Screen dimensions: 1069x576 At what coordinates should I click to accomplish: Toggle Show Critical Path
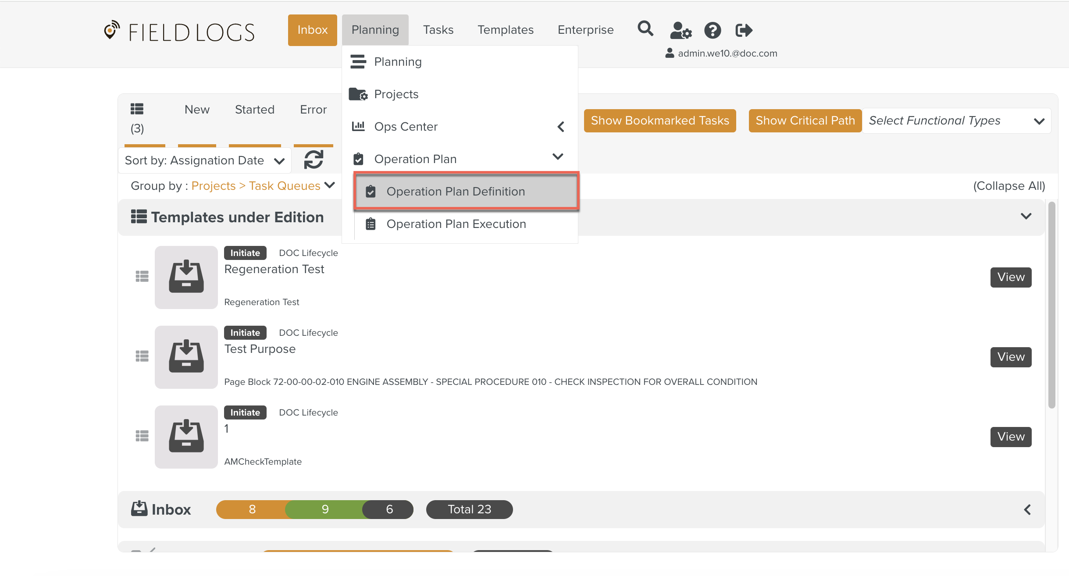[x=805, y=121]
